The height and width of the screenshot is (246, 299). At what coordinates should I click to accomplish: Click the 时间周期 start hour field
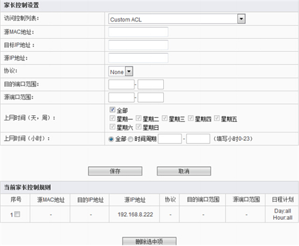coord(170,139)
